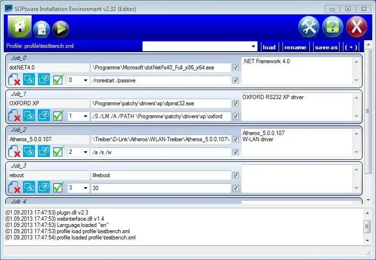Viewport: 376px width, 260px height.
Task: Click the job list vertical scrollbar thumb
Action: [368, 111]
